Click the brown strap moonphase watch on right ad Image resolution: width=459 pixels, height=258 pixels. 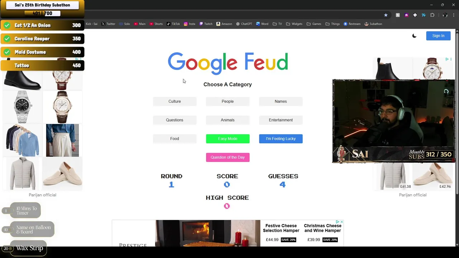(x=432, y=68)
